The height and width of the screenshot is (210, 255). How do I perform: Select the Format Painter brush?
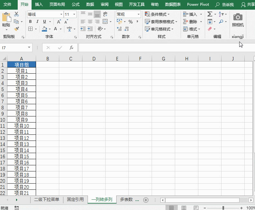click(16, 29)
